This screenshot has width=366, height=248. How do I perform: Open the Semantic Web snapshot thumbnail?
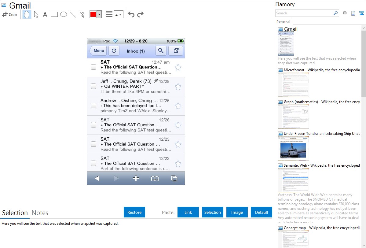tap(293, 180)
